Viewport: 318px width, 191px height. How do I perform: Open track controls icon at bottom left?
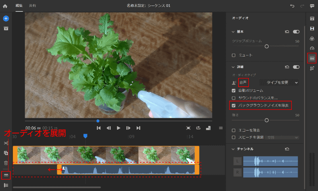point(6,185)
